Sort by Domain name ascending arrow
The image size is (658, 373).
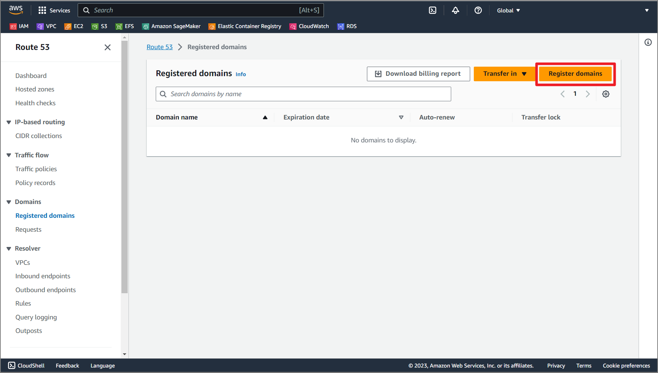265,117
